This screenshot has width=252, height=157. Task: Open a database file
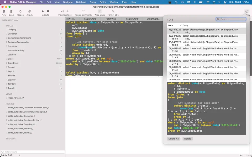point(11,12)
